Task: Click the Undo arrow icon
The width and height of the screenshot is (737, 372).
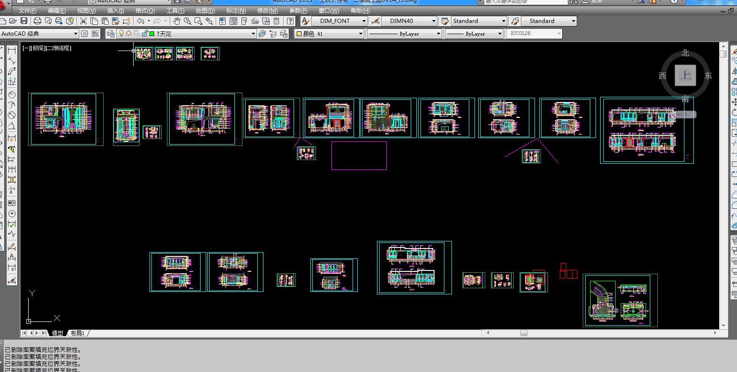Action: [x=141, y=21]
